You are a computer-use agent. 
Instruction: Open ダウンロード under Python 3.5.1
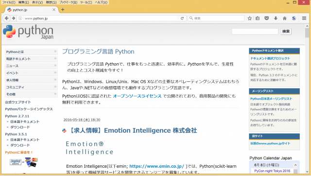pyautogui.click(x=20, y=145)
